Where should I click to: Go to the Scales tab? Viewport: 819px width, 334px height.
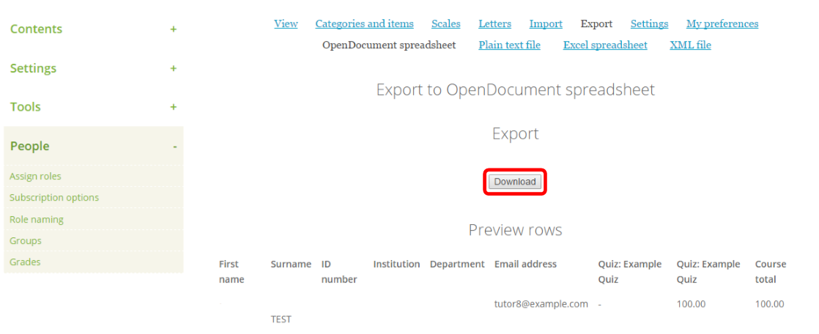[x=445, y=24]
